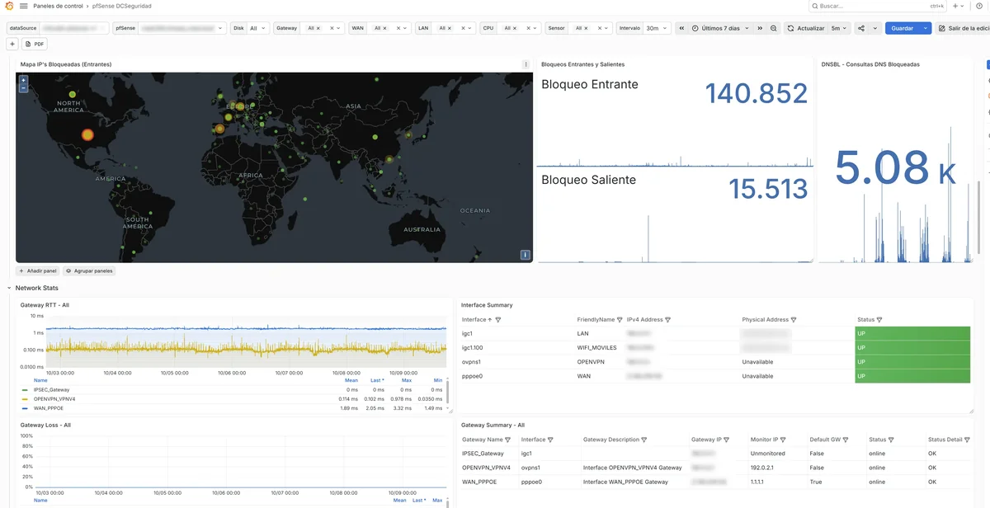Click Salir de la edición button

tap(964, 28)
